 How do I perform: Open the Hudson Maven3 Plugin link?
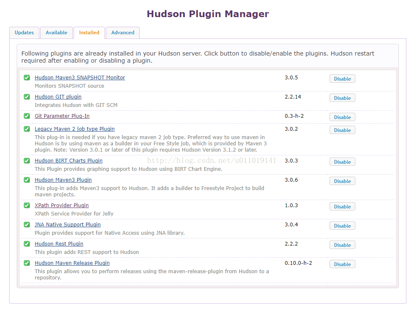[x=63, y=180]
